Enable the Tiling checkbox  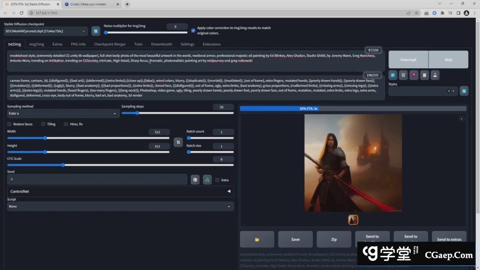pos(43,124)
